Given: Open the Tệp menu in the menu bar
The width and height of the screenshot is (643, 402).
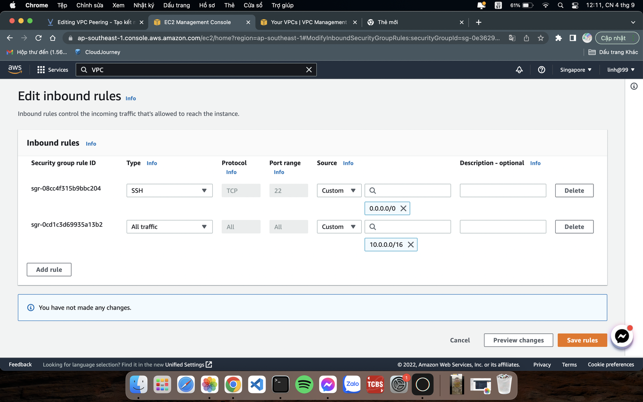Looking at the screenshot, I should point(62,5).
